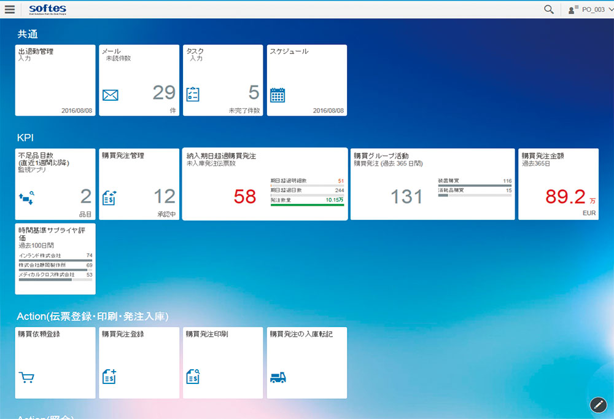Viewport: 614px width, 419px height.
Task: Click the softes logo
Action: (x=47, y=9)
